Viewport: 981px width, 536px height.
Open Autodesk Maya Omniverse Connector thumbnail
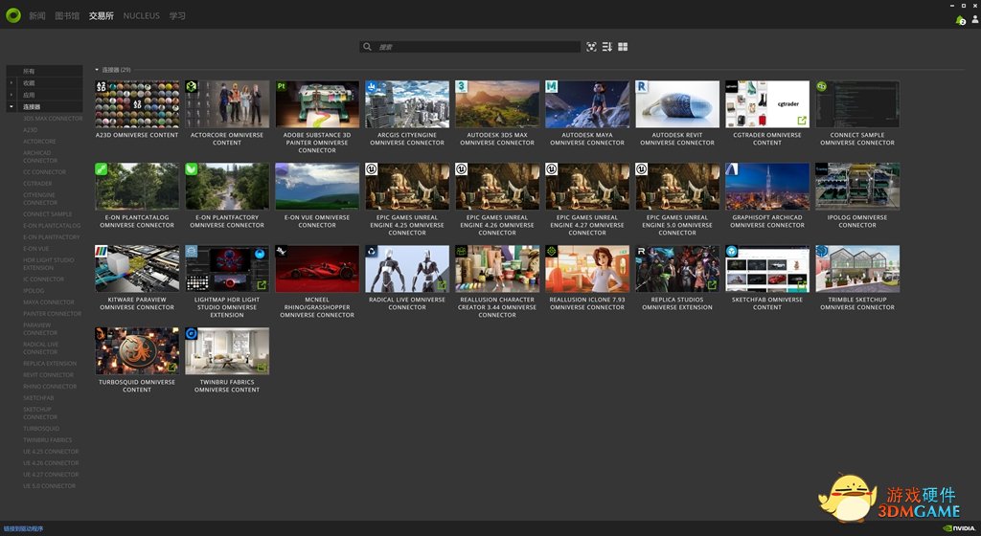(x=587, y=103)
